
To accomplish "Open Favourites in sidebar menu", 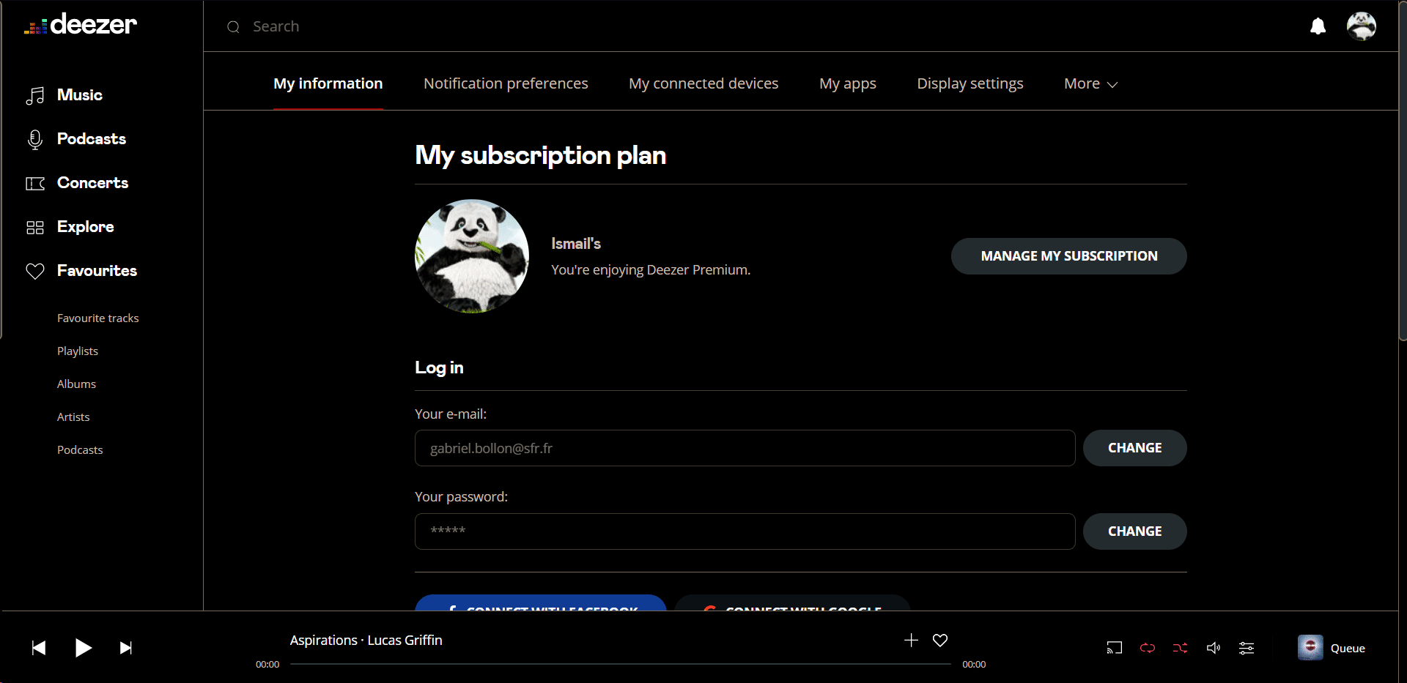I will tap(97, 271).
